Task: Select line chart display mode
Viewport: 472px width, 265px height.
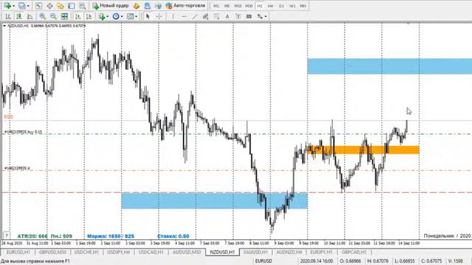Action: (x=29, y=16)
